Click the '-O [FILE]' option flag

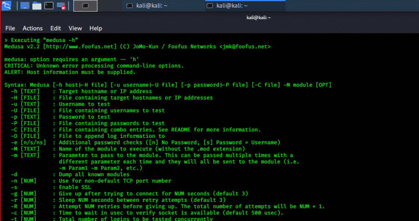(x=25, y=136)
